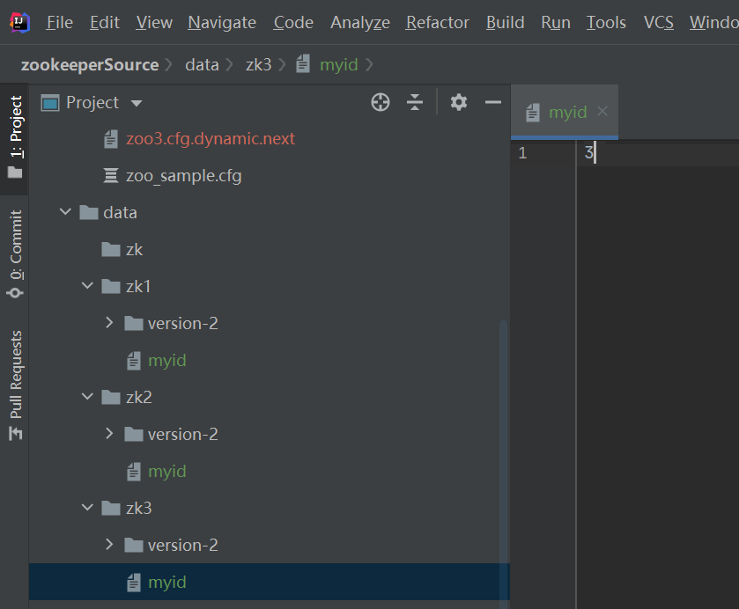The width and height of the screenshot is (739, 609).
Task: Select zoo3.cfg.dynamic.next file
Action: 211,138
